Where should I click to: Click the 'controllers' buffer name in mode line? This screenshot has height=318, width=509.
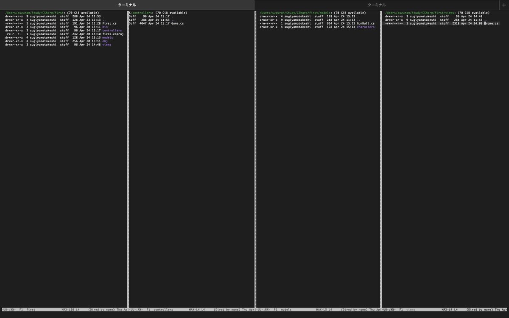163,310
